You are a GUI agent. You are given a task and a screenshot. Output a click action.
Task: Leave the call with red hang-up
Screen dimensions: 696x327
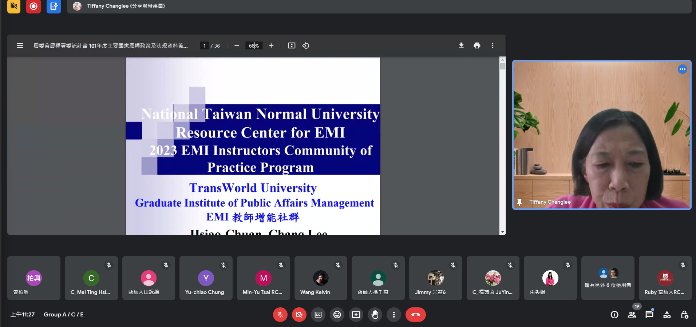pyautogui.click(x=416, y=315)
